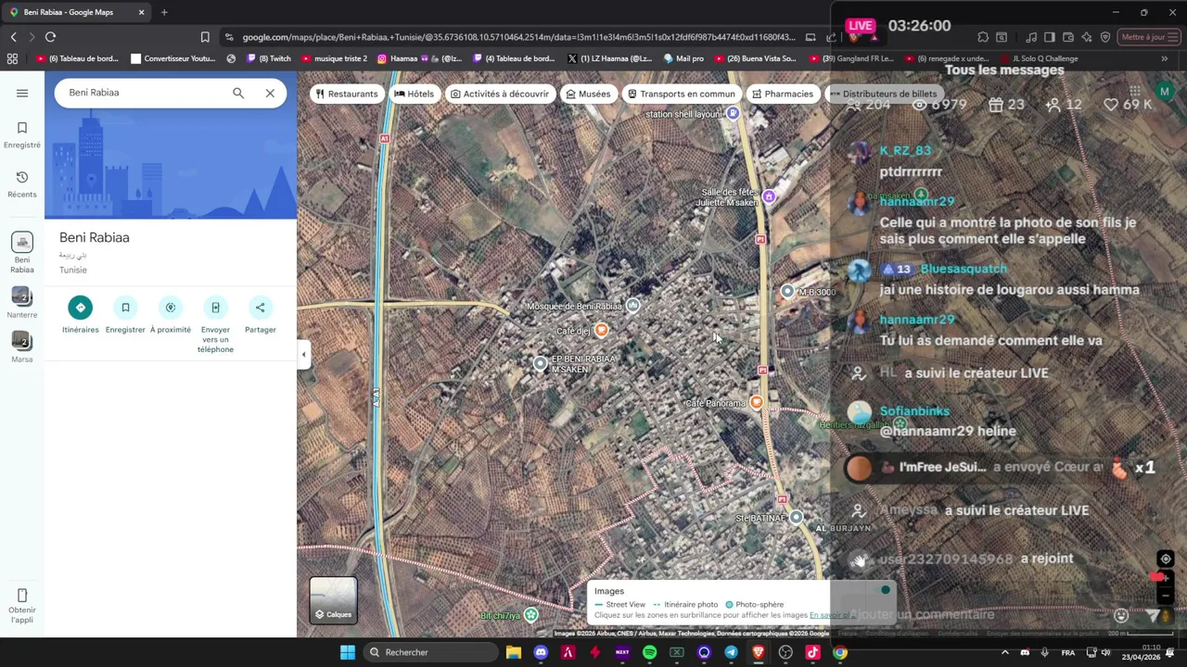
Task: Open the JL Solo Q Challenge bookmark
Action: coord(1039,58)
